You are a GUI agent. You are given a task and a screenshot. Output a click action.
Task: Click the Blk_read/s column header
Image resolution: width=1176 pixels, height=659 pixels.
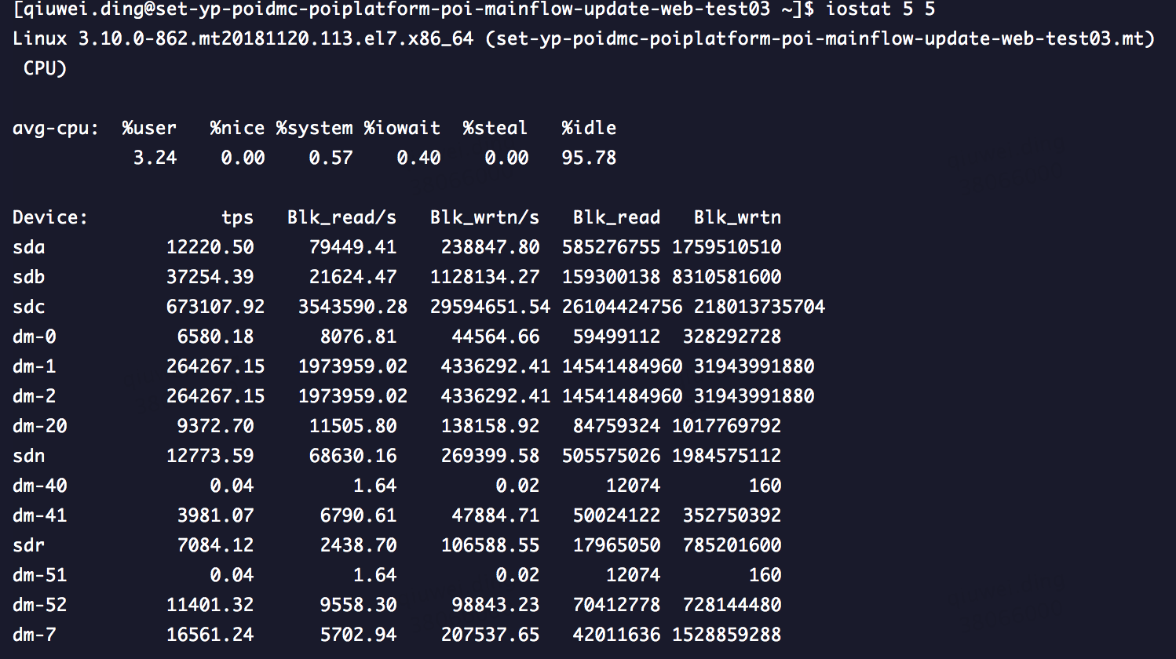tap(341, 217)
